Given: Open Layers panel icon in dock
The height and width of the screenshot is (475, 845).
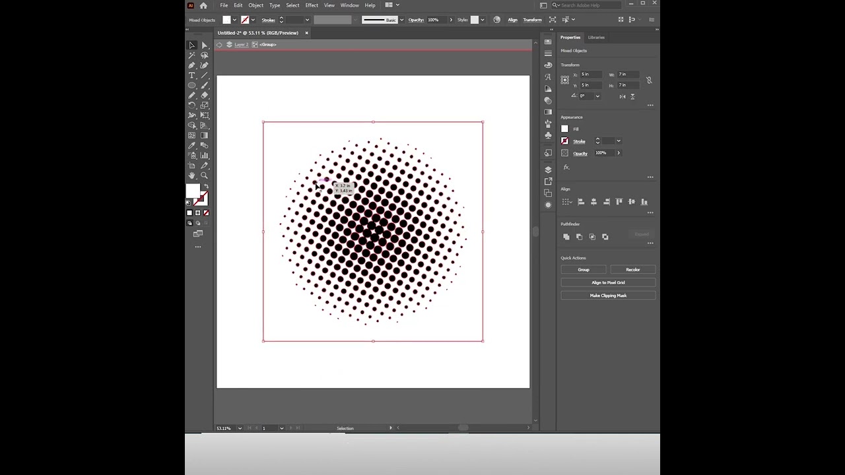Looking at the screenshot, I should pos(548,170).
